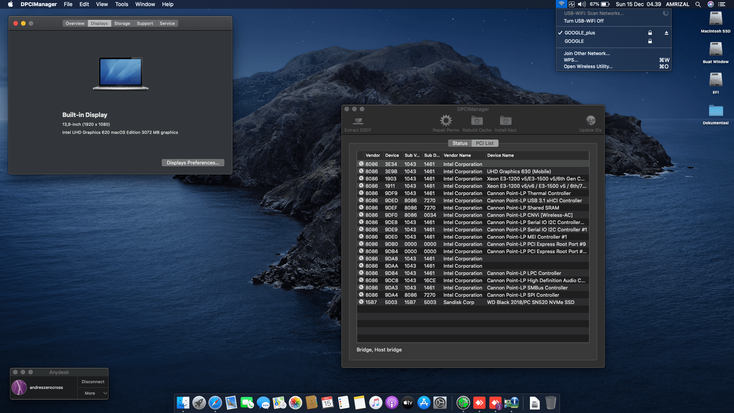734x413 pixels.
Task: Click Disconnect in Anydesk
Action: click(93, 382)
